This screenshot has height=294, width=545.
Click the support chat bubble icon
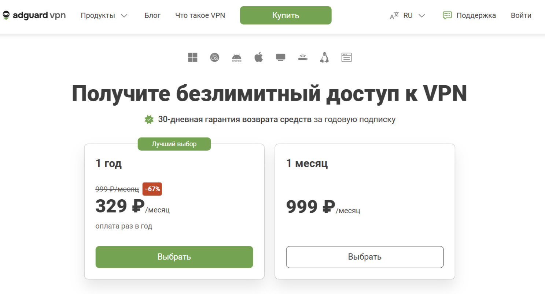point(447,15)
